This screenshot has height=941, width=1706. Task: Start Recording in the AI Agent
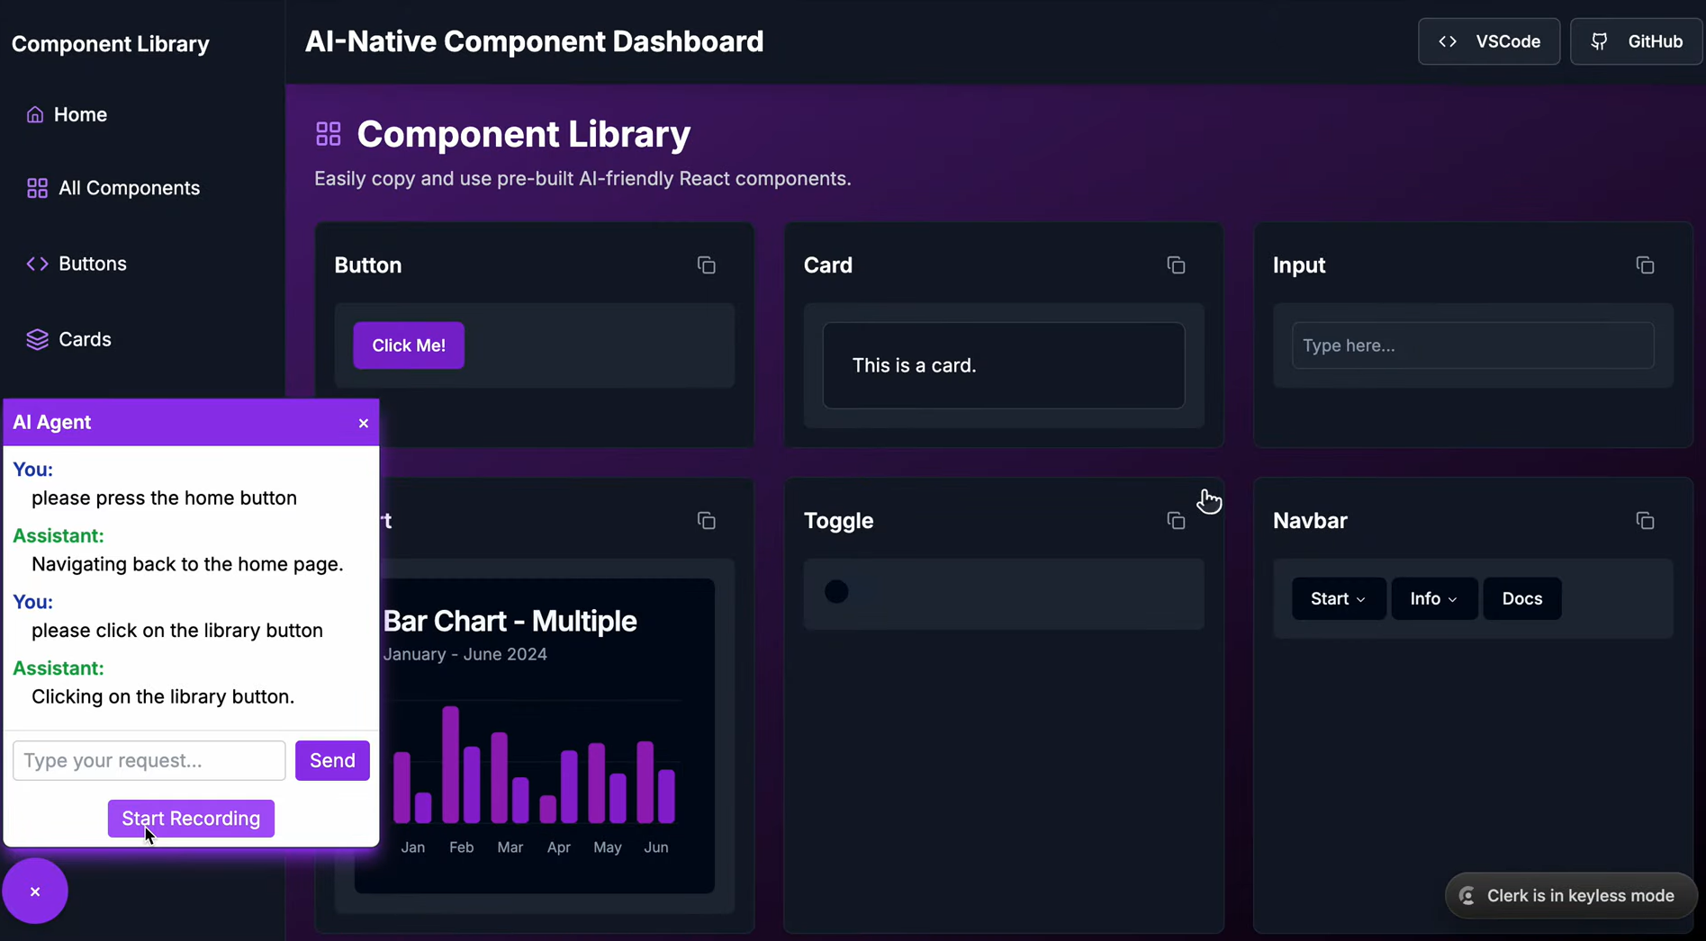[191, 819]
